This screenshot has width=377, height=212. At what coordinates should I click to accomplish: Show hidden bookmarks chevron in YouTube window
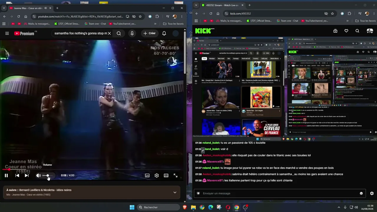pos(155,24)
